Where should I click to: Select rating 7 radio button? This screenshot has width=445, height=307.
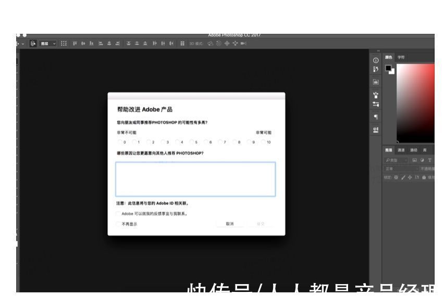pyautogui.click(x=220, y=142)
